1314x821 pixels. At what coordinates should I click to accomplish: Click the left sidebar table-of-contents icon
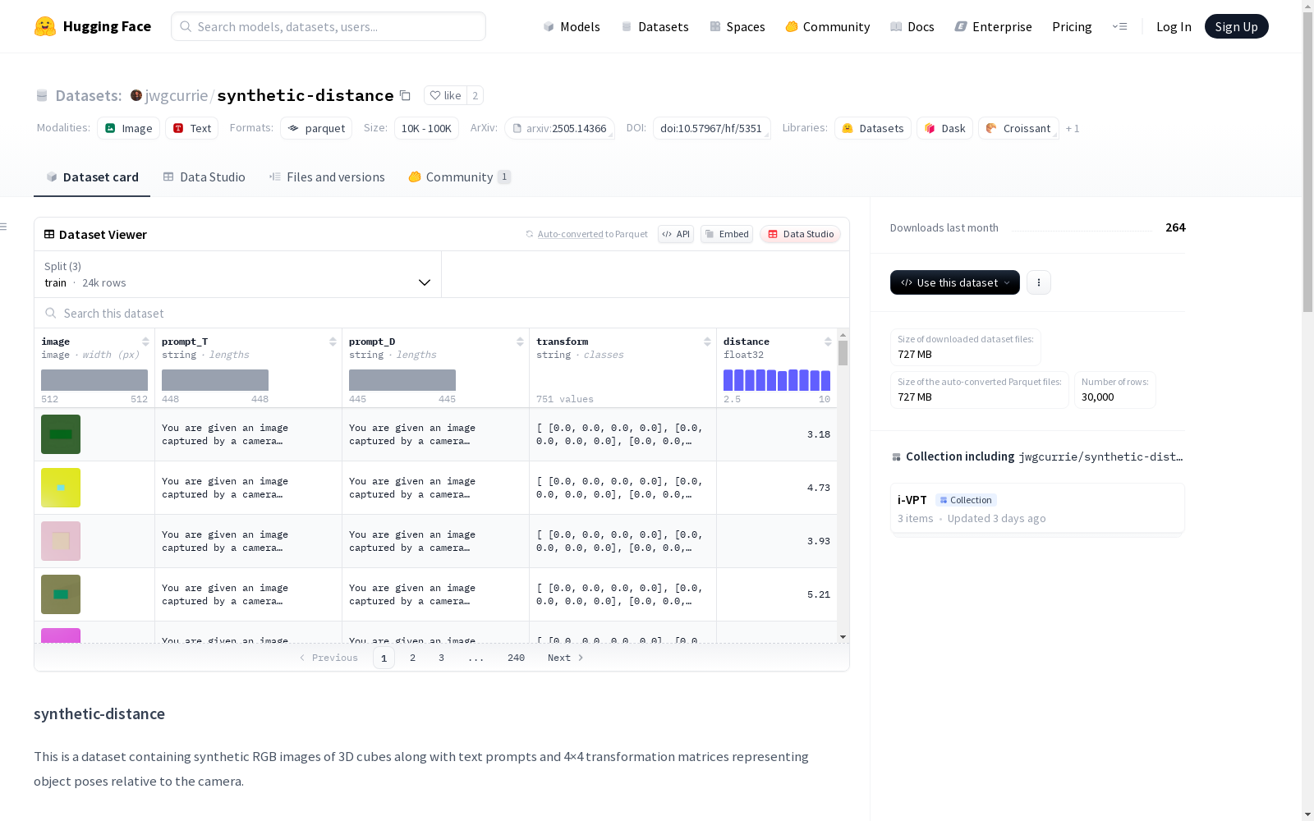(x=4, y=227)
